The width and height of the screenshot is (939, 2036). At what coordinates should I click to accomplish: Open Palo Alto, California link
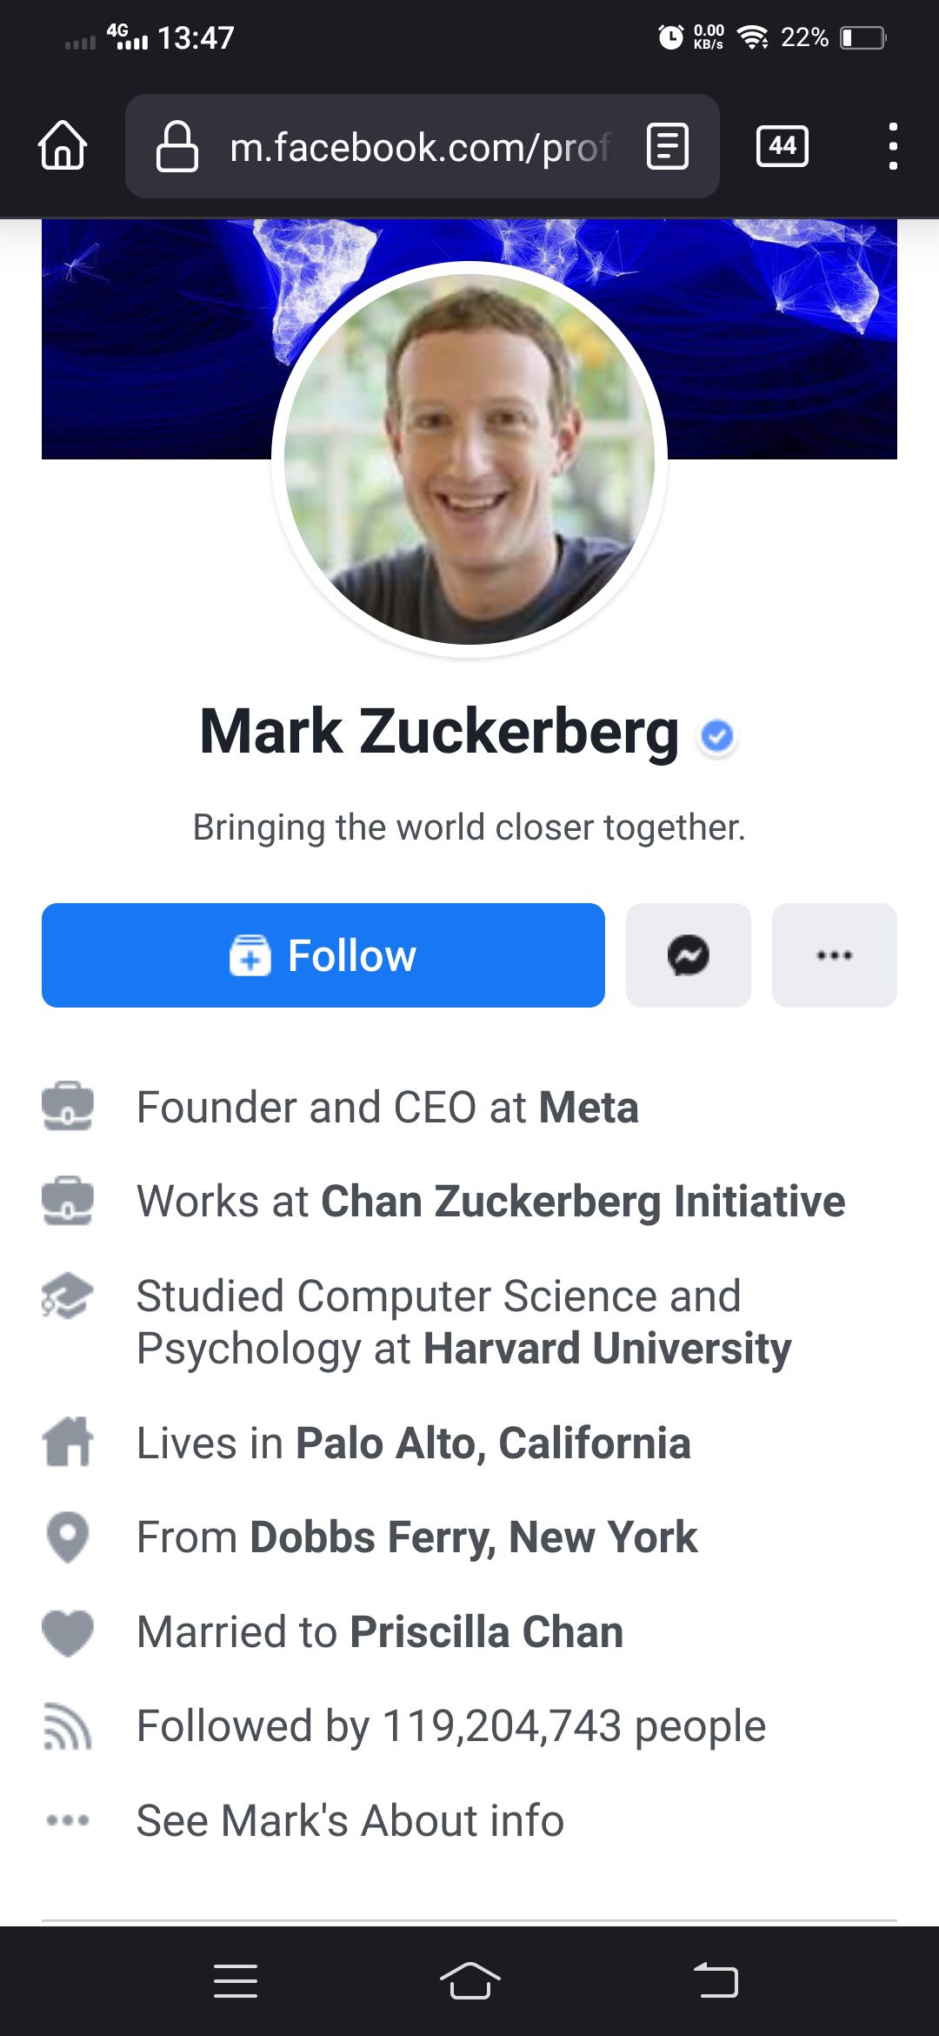[493, 1443]
